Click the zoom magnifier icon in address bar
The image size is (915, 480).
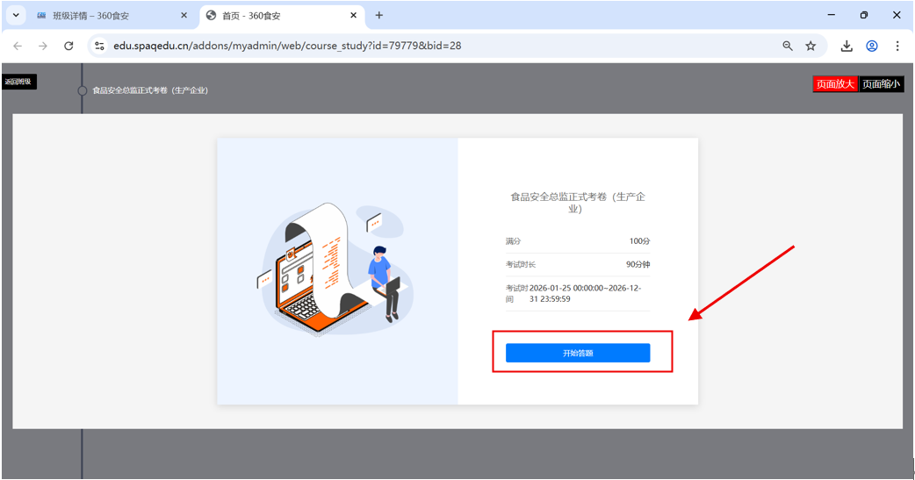(x=788, y=46)
